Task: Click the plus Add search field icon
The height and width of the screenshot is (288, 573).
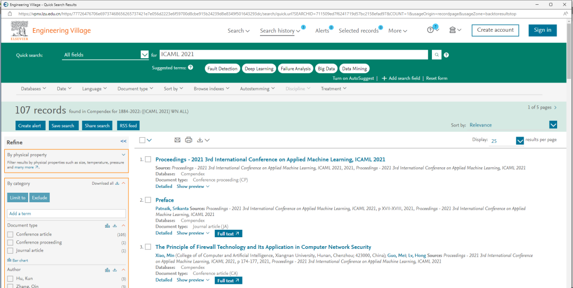Action: coord(384,78)
